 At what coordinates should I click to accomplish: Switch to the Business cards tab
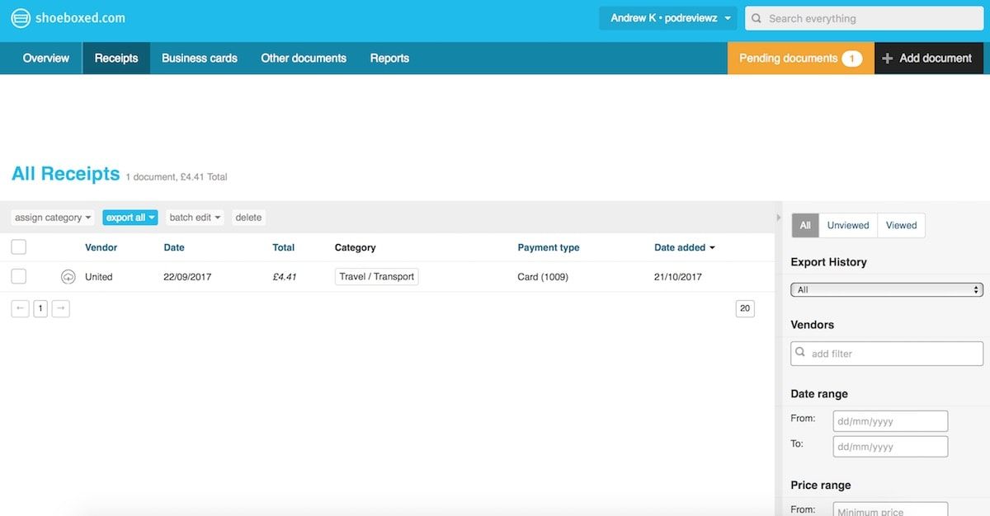[199, 59]
